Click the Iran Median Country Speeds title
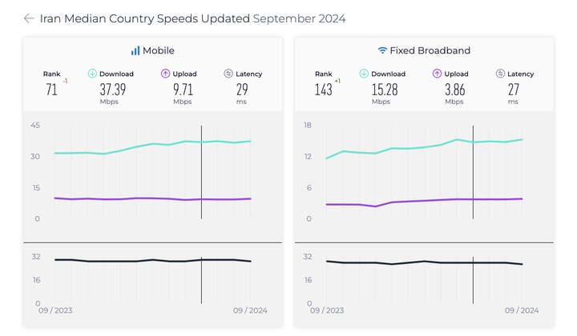Image resolution: width=577 pixels, height=336 pixels. pos(144,18)
